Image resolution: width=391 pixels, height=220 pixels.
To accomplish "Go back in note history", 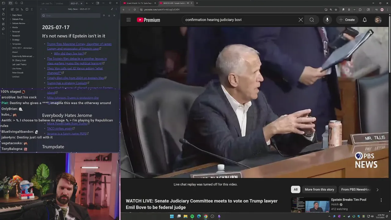I will [42, 9].
